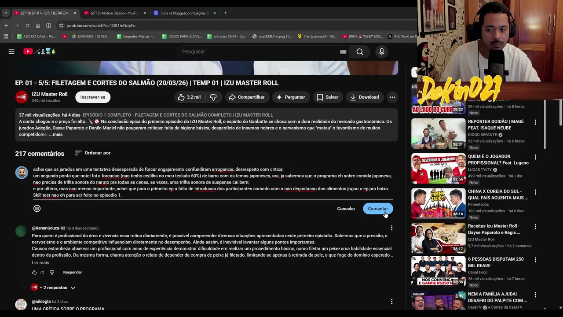Screen dimensions: 563x317
Task: Open the tab search dropdown arrow
Action: point(6,13)
